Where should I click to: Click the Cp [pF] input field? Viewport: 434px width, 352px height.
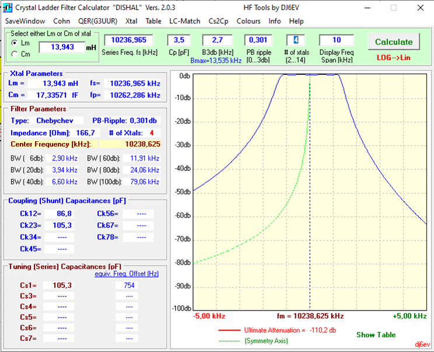pyautogui.click(x=179, y=40)
